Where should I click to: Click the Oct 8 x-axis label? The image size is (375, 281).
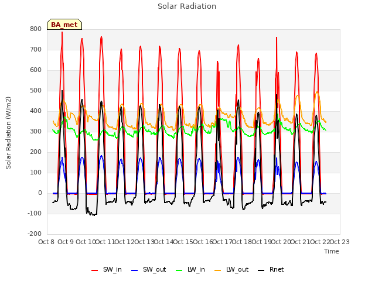(46, 242)
